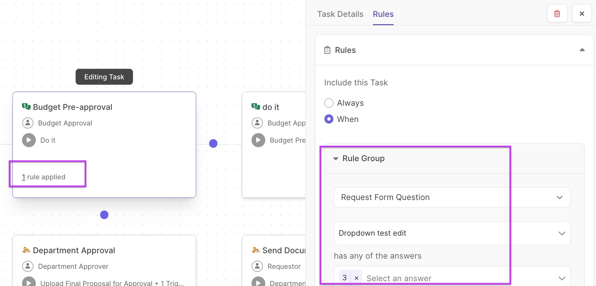This screenshot has height=286, width=596.
Task: Click the play icon beside Do it
Action: tap(29, 140)
